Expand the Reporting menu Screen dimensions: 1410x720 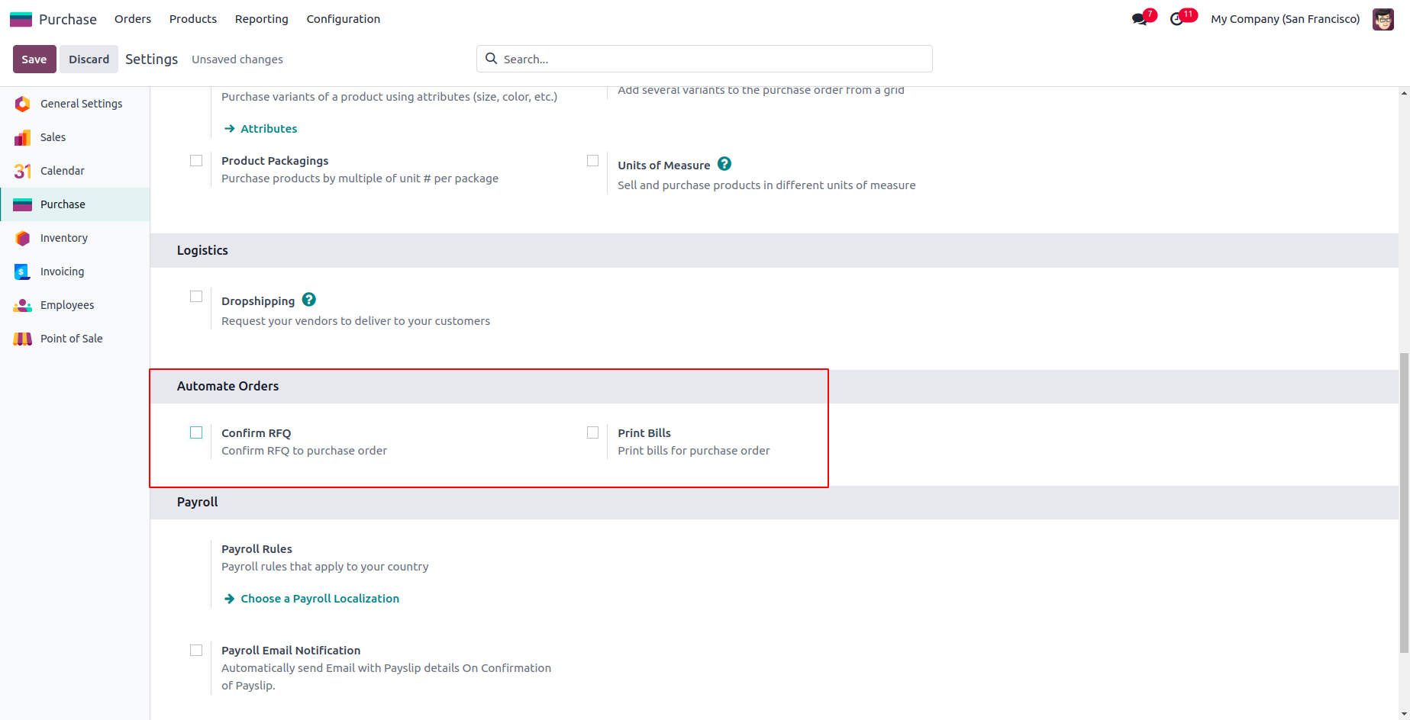(x=261, y=19)
